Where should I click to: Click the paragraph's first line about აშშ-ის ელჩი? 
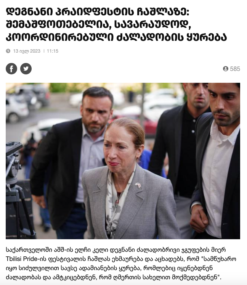[x=116, y=250]
